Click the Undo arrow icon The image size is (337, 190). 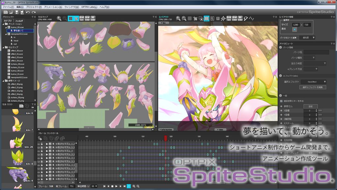[x=28, y=12]
